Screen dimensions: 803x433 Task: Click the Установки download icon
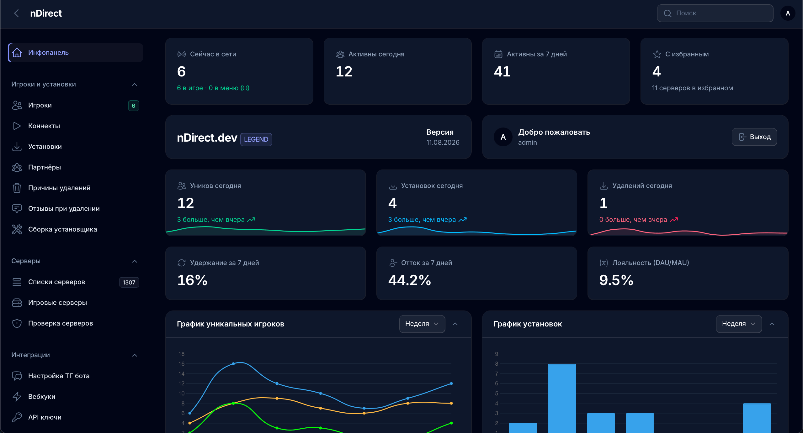point(17,147)
